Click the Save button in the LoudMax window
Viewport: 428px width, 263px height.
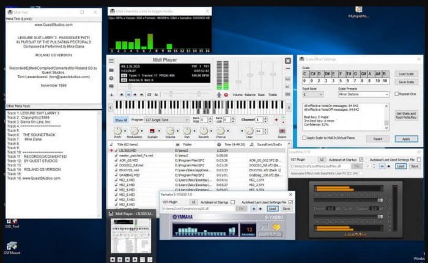[415, 166]
